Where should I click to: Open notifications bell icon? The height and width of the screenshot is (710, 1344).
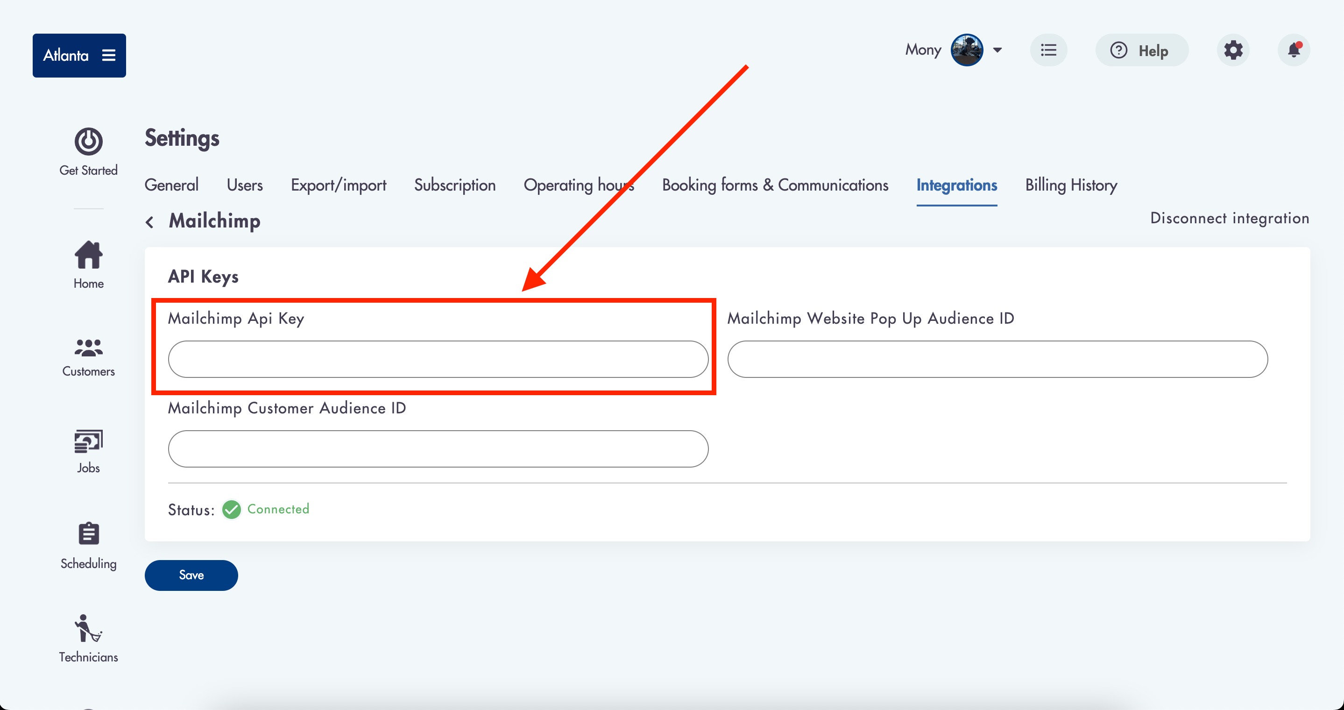1294,50
